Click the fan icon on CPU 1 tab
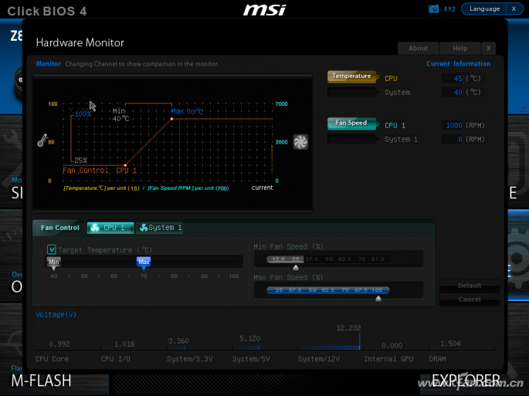 (x=95, y=228)
